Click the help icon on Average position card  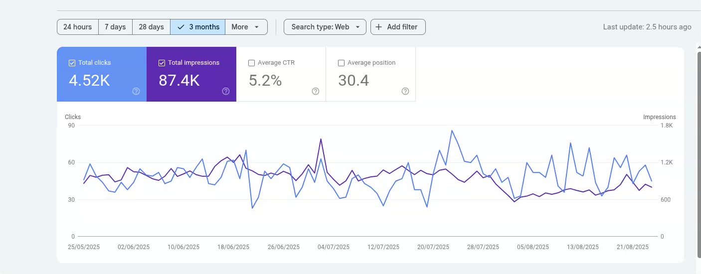[405, 91]
